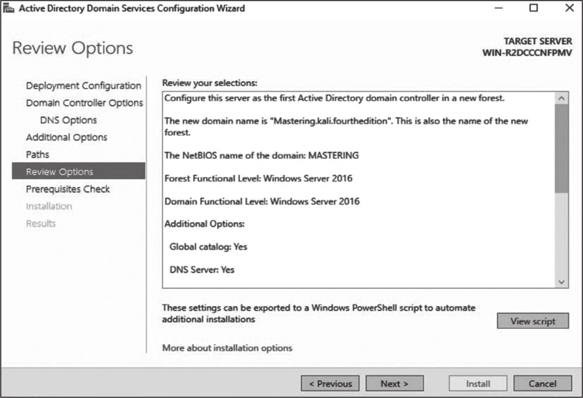Viewport: 583px width, 398px height.
Task: Minimize the configuration wizard window
Action: pos(498,8)
